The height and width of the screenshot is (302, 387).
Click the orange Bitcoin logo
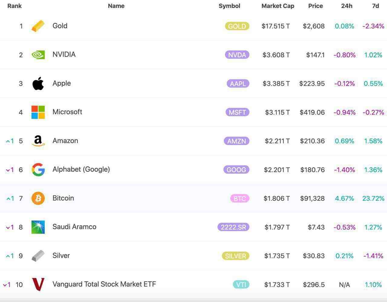38,198
